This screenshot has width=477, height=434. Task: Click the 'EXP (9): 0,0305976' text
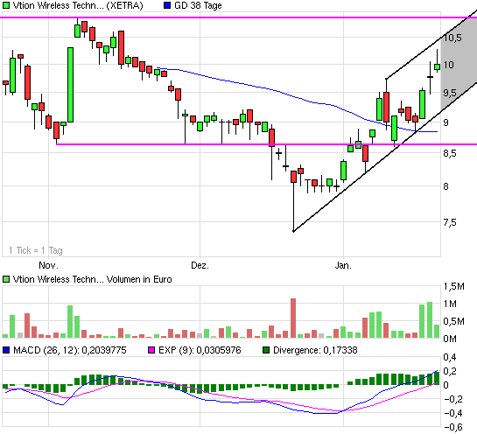[200, 350]
